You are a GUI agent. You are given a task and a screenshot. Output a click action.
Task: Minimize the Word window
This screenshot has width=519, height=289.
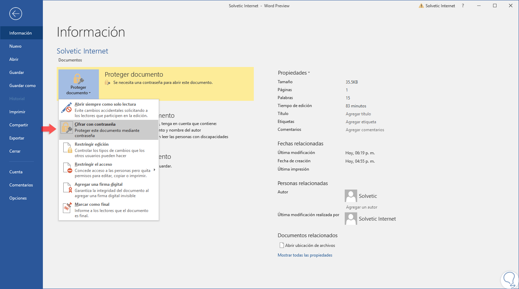[479, 6]
